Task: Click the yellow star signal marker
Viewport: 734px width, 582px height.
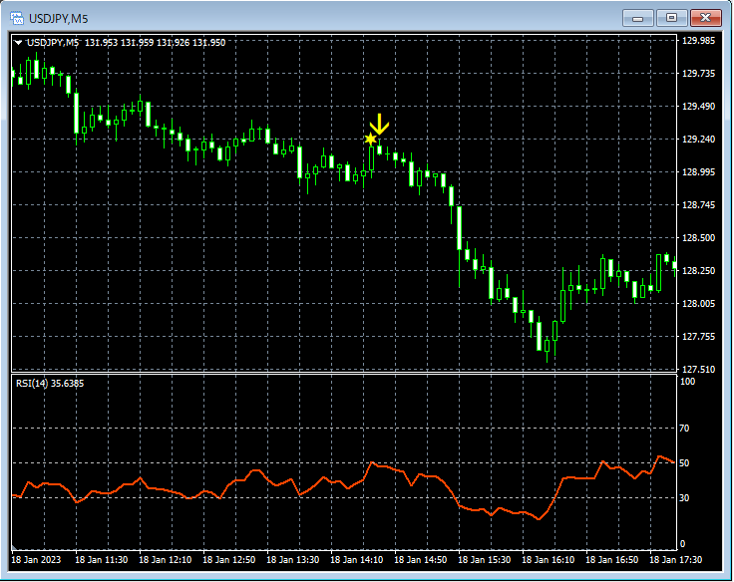Action: 370,139
